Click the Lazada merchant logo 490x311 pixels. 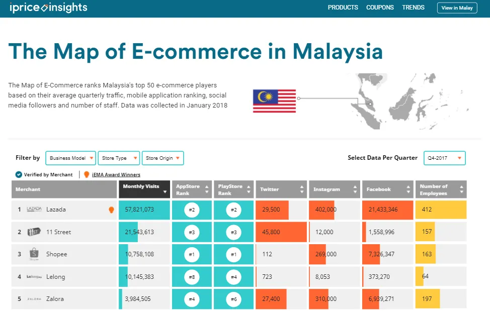[x=34, y=209]
